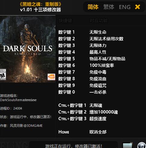Enable 100%掉宝率 option

102,65
